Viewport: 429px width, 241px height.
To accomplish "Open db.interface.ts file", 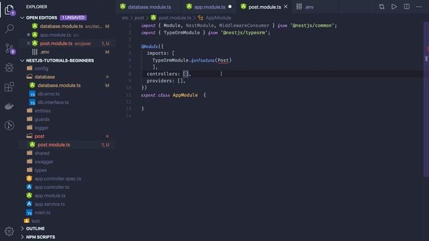I will tap(53, 102).
